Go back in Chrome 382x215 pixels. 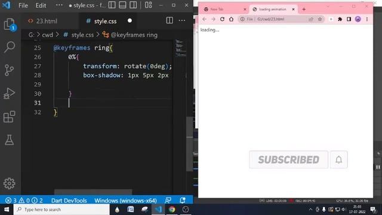click(x=204, y=19)
